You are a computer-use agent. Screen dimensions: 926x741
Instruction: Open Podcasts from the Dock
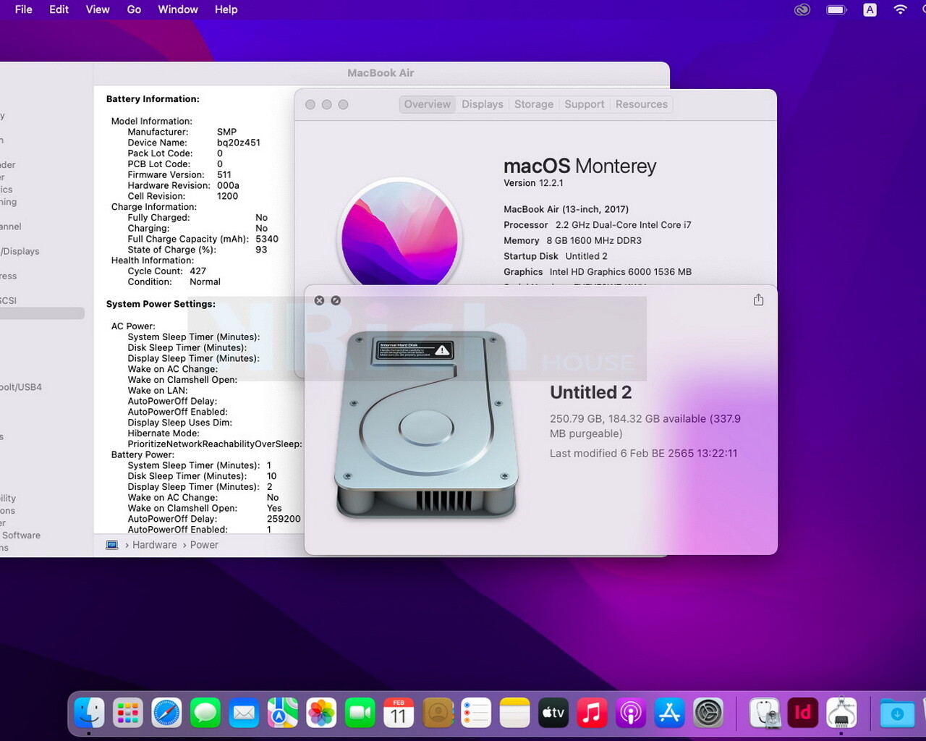pyautogui.click(x=631, y=713)
